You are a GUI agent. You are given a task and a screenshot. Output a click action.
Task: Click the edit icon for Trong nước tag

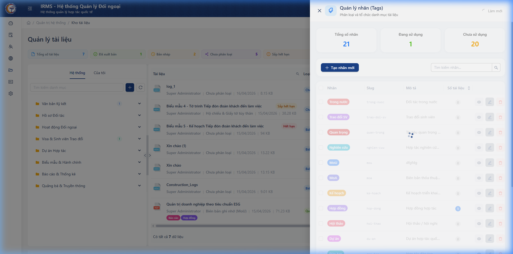click(489, 102)
